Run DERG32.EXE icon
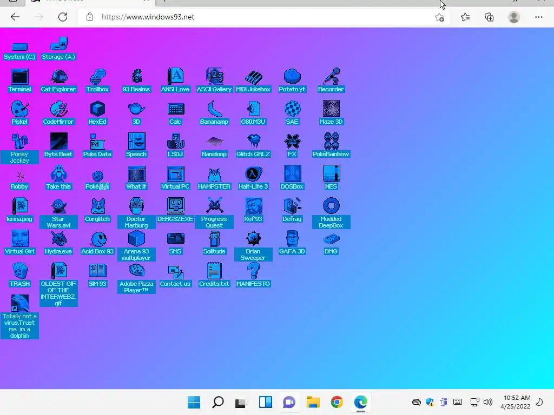The width and height of the screenshot is (554, 415). tap(175, 211)
